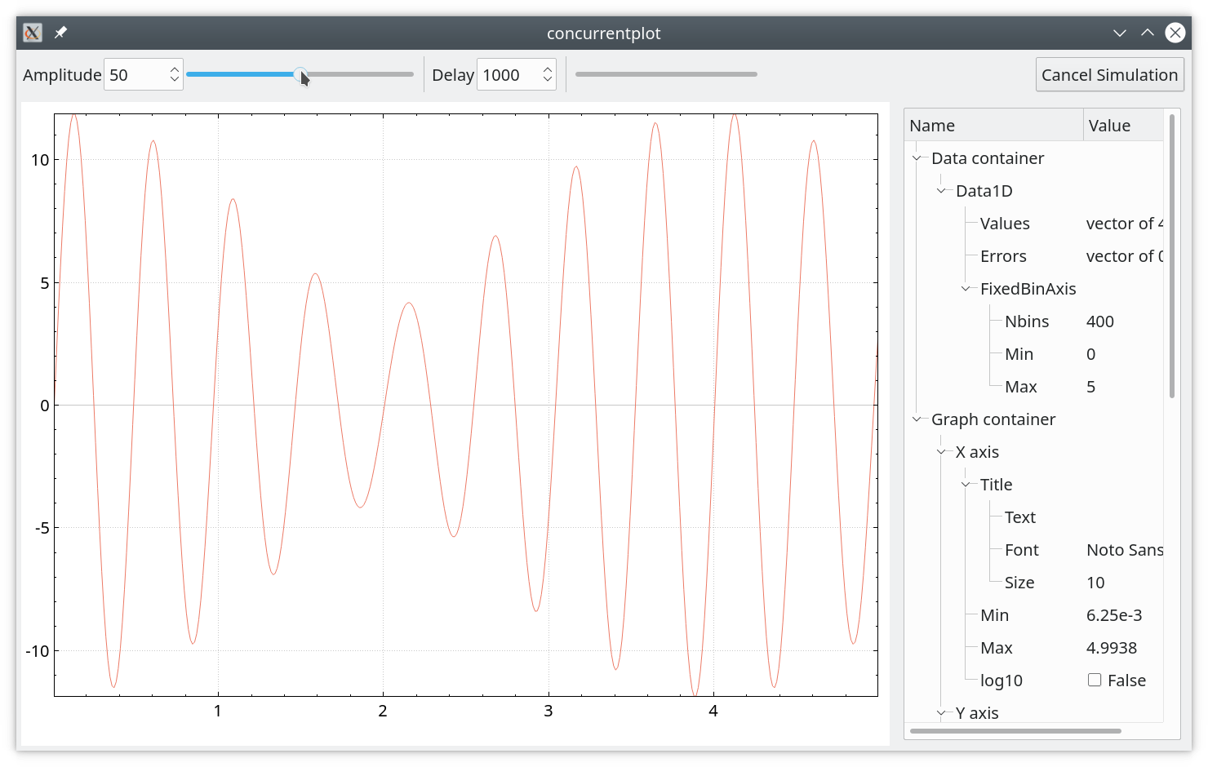The width and height of the screenshot is (1208, 767).
Task: Click Nbins value 400
Action: (x=1100, y=321)
